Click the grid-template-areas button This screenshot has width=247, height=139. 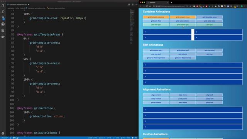pos(210,17)
